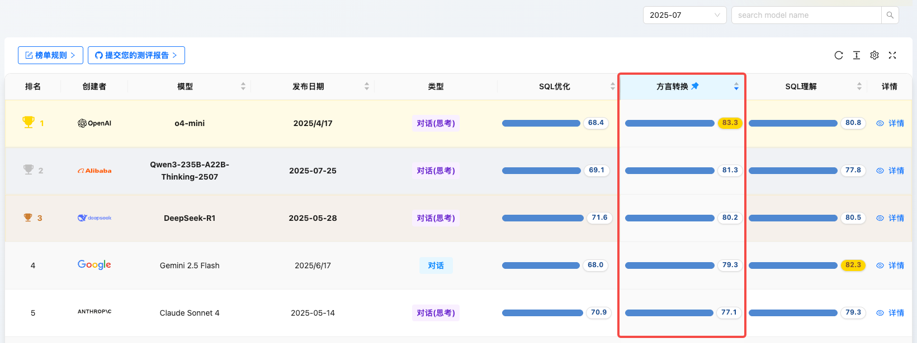Sort by SQL理解 column arrows
Image resolution: width=917 pixels, height=343 pixels.
[859, 86]
